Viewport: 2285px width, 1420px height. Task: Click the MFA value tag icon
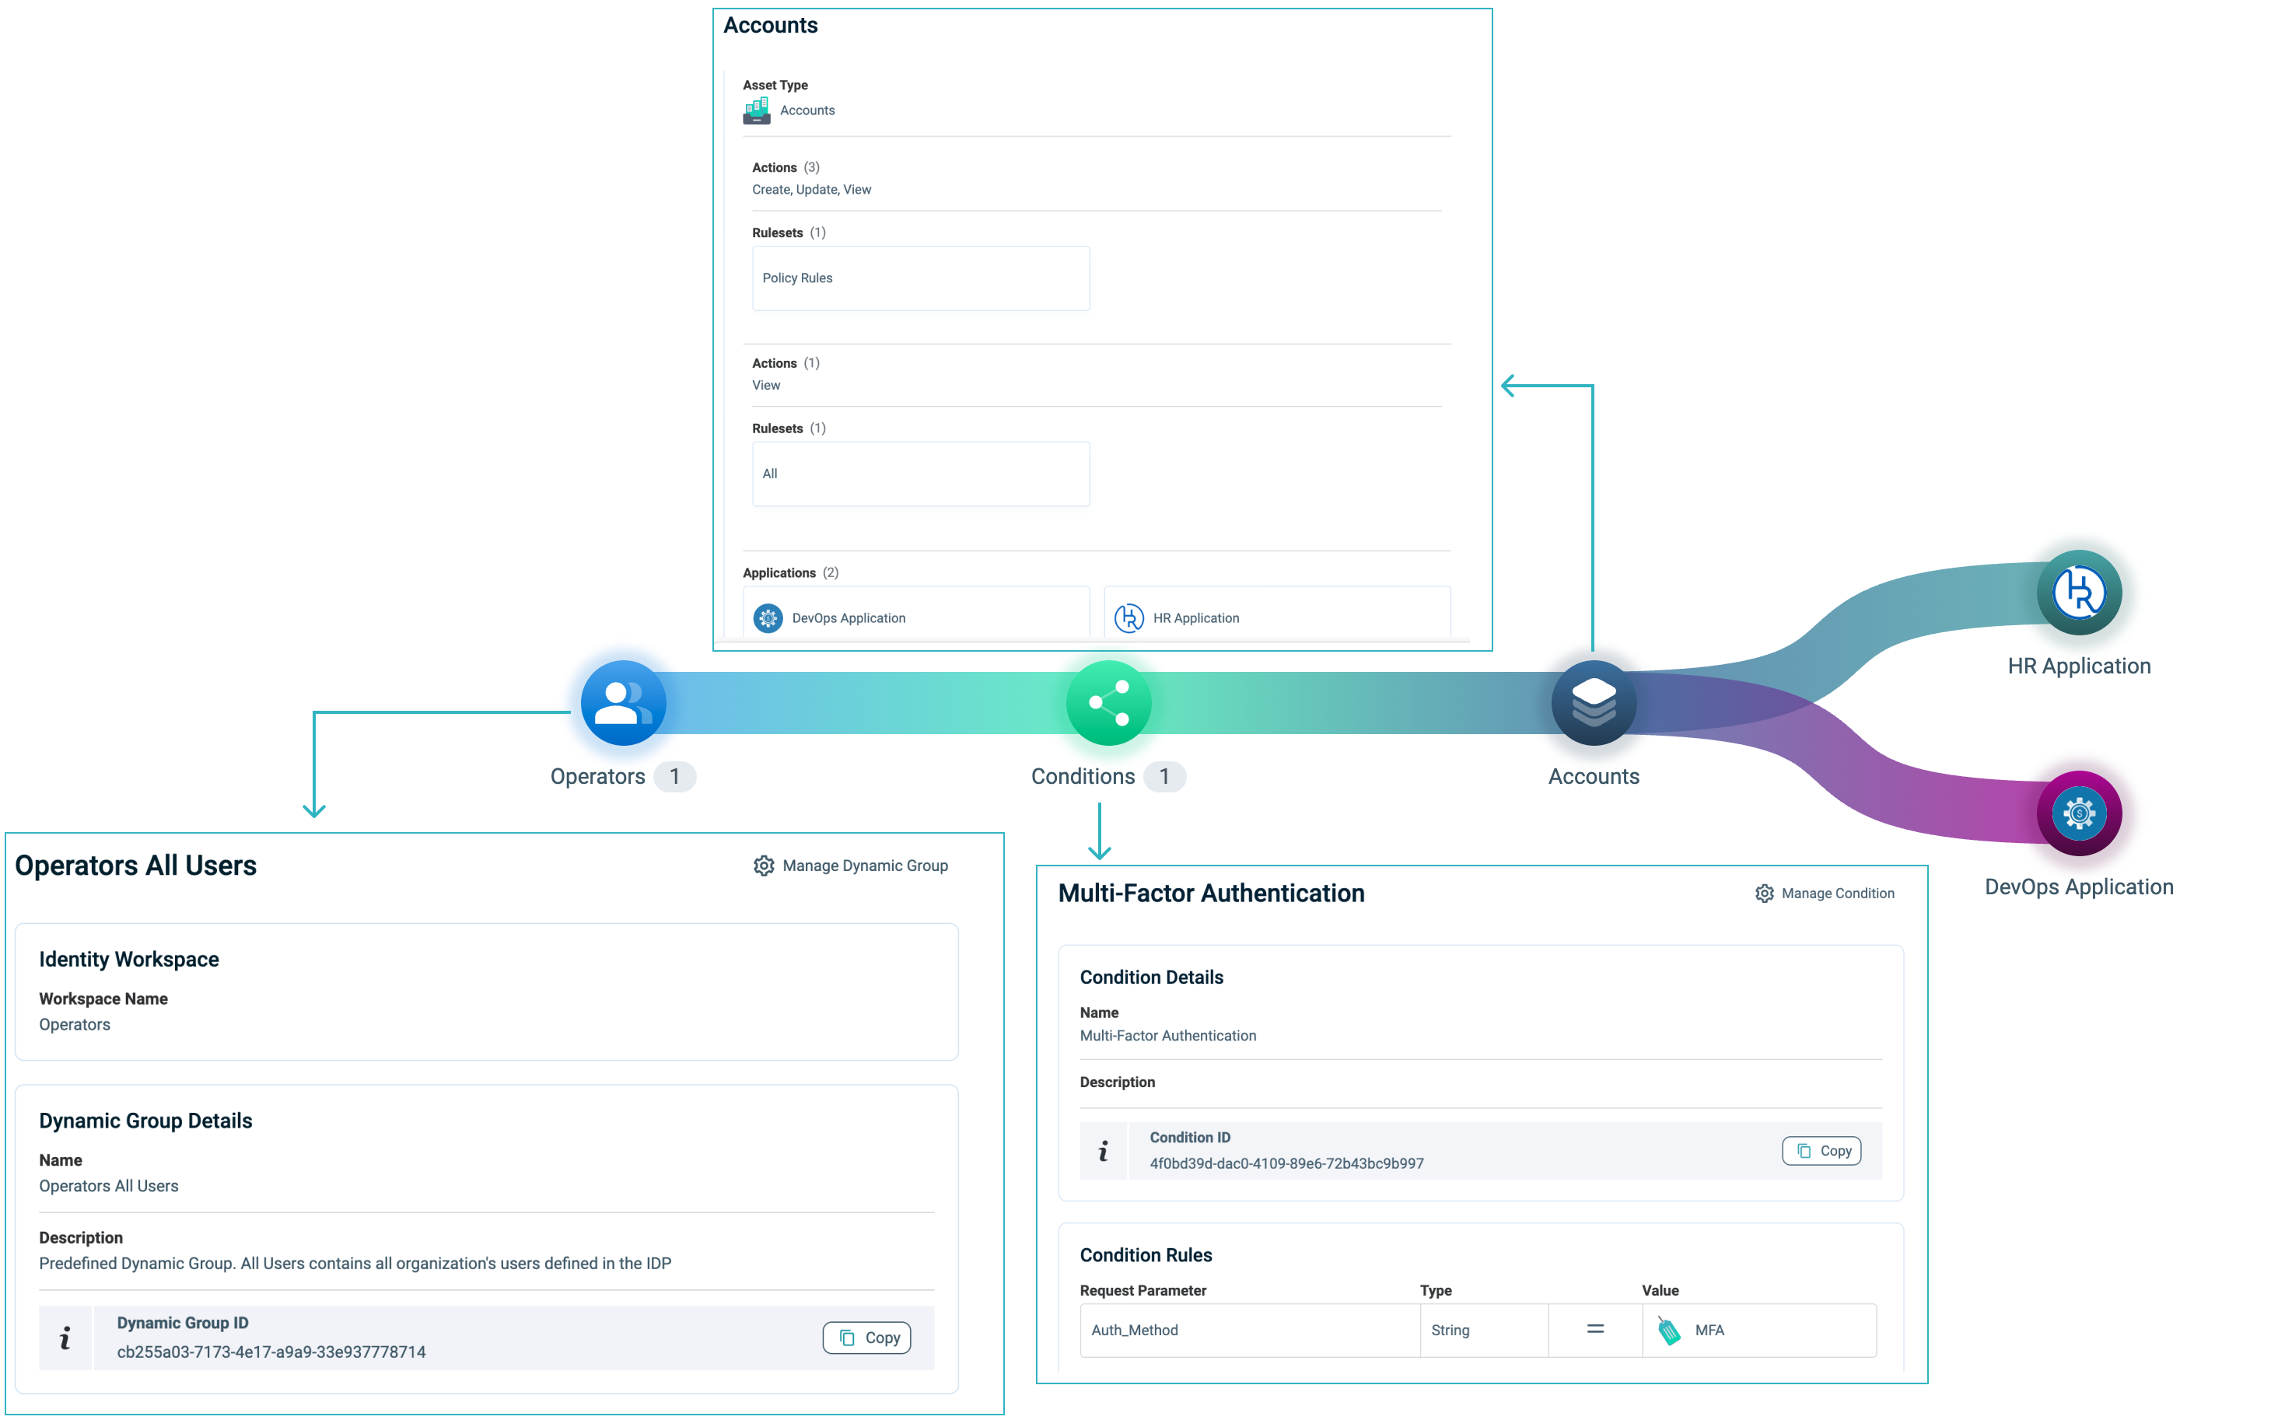coord(1668,1330)
